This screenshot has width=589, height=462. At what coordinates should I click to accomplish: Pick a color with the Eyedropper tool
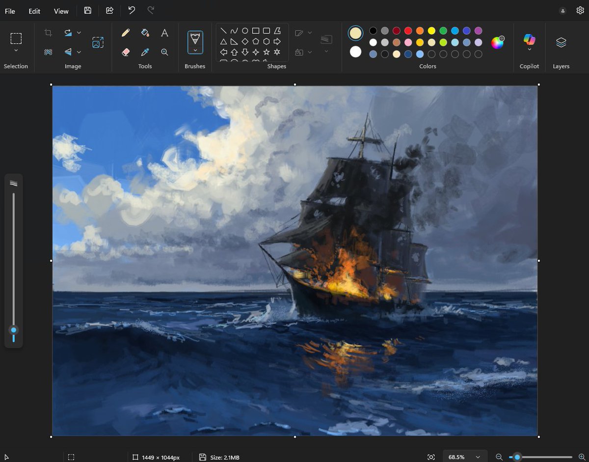(x=145, y=52)
